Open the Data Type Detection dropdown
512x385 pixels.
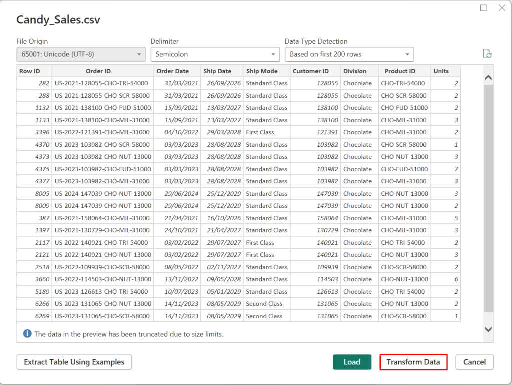349,54
